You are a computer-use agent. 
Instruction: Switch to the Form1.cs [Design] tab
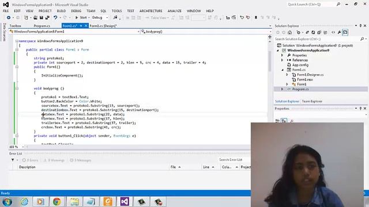pos(103,26)
